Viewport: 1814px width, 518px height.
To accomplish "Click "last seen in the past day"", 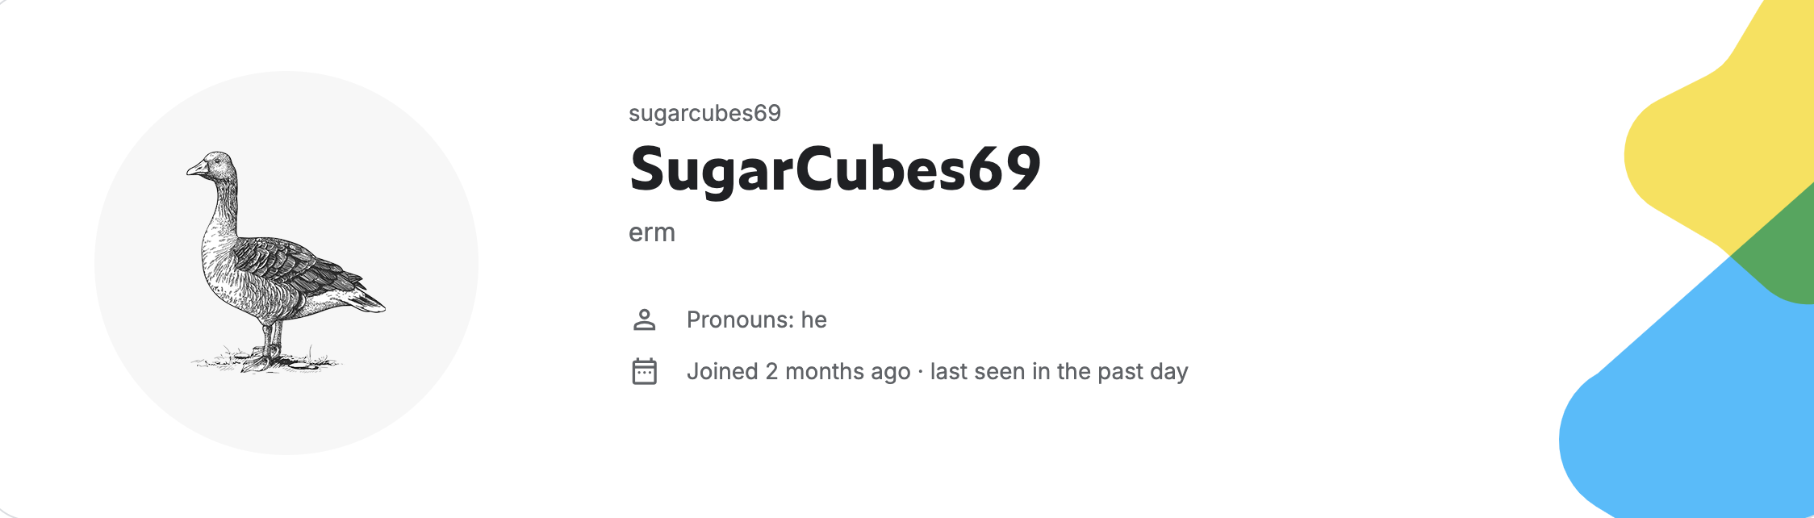I will (x=1060, y=372).
